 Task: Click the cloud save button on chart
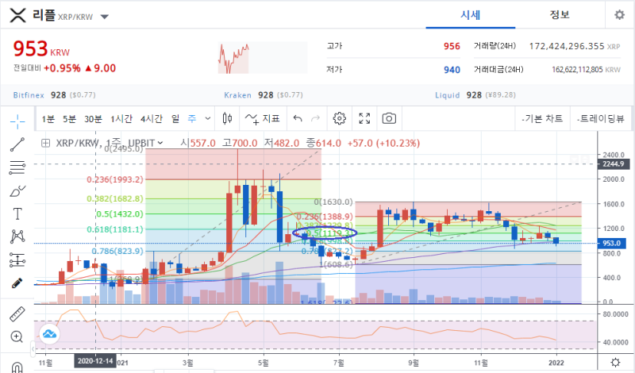pos(49,334)
